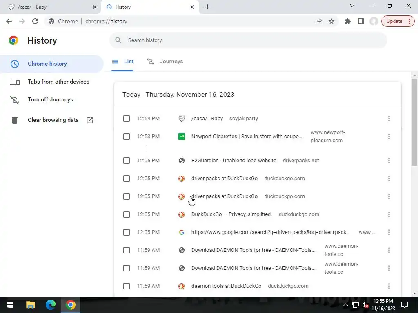The width and height of the screenshot is (418, 313).
Task: Open Clear browsing data
Action: [52, 120]
